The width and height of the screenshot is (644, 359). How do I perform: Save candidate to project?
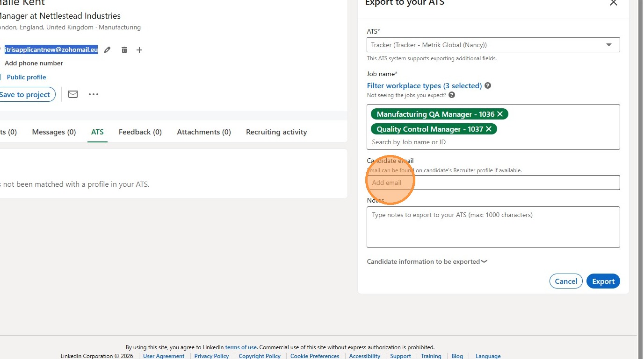pos(25,94)
